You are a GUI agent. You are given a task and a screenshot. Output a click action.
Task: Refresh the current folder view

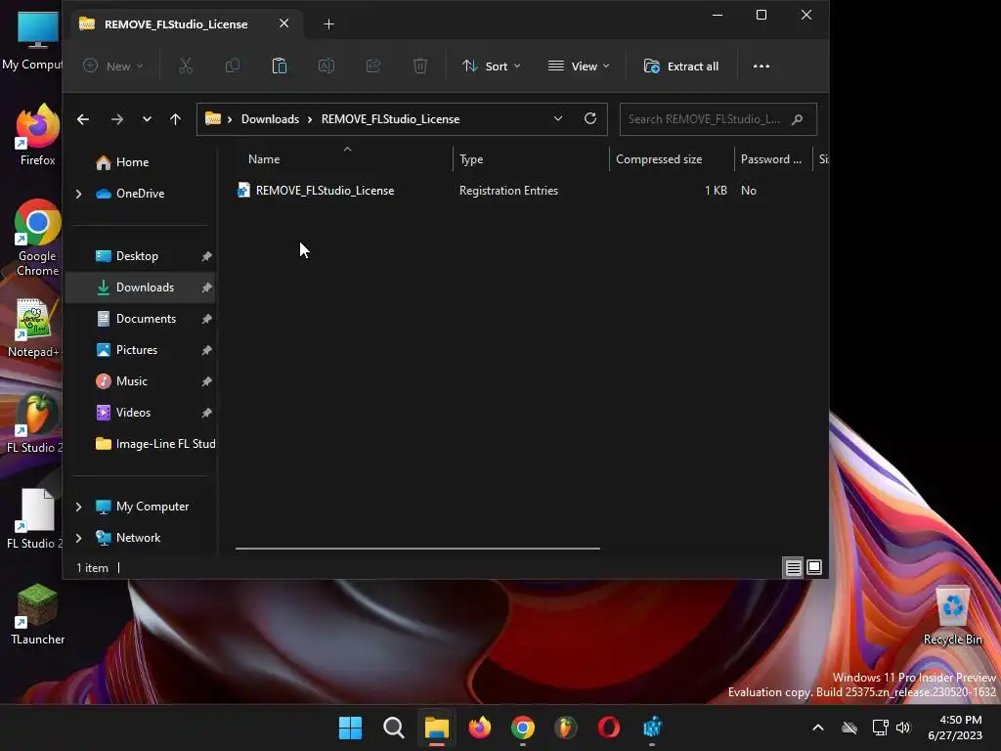coord(590,118)
